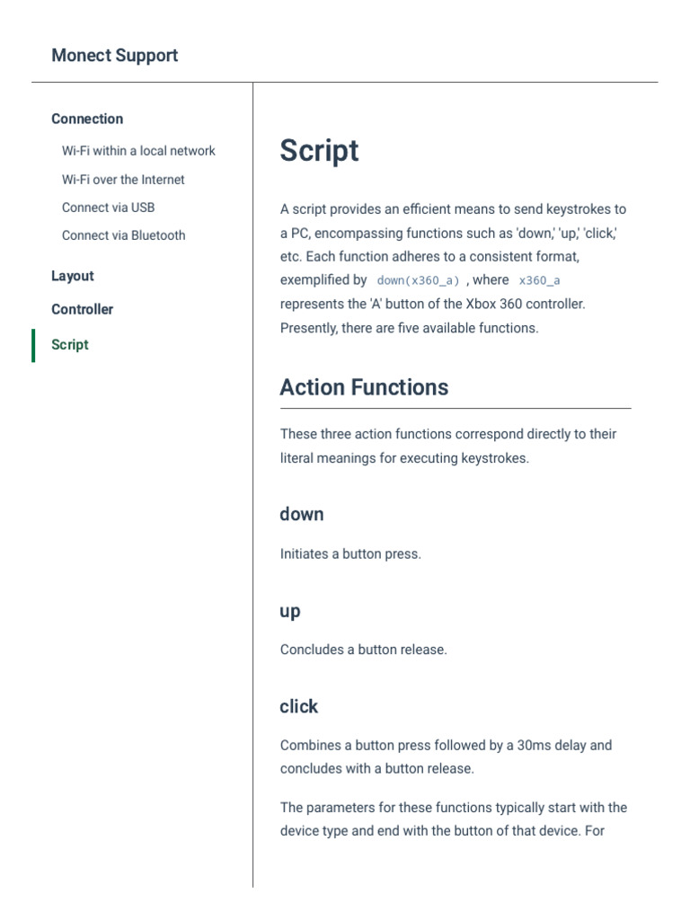Click the 'Initiates a button press.' description

tap(350, 554)
